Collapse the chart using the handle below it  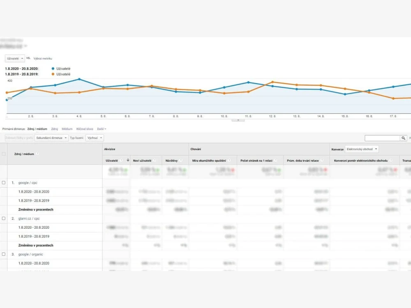coord(238,120)
